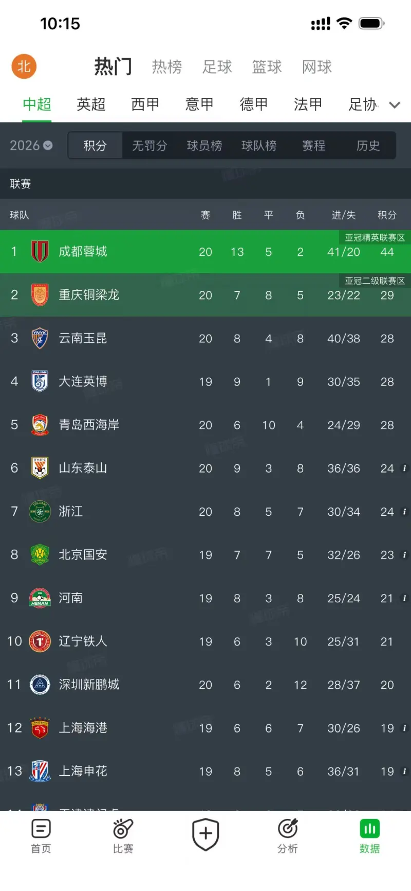Tap the center shield plus icon
This screenshot has height=891, width=411.
[x=206, y=834]
